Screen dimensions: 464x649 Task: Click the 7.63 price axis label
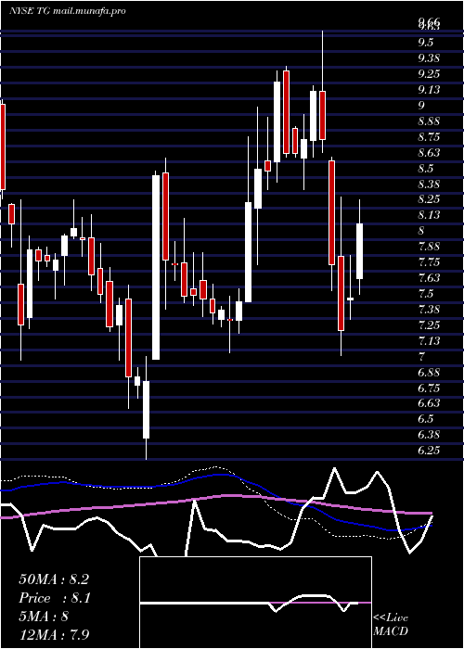coord(429,278)
